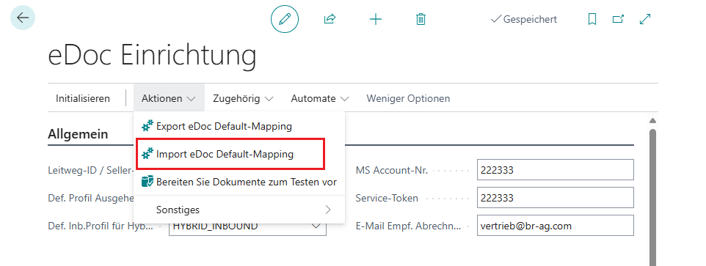
Task: Click the MS Account-Nr. label
Action: [392, 170]
